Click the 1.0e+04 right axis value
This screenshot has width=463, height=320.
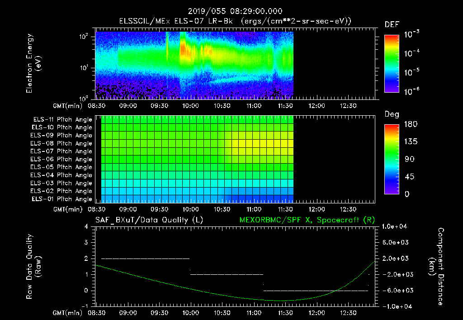click(x=394, y=227)
